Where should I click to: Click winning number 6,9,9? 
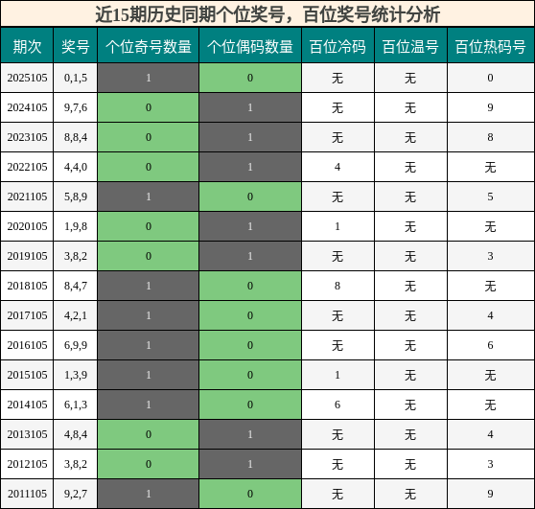76,345
